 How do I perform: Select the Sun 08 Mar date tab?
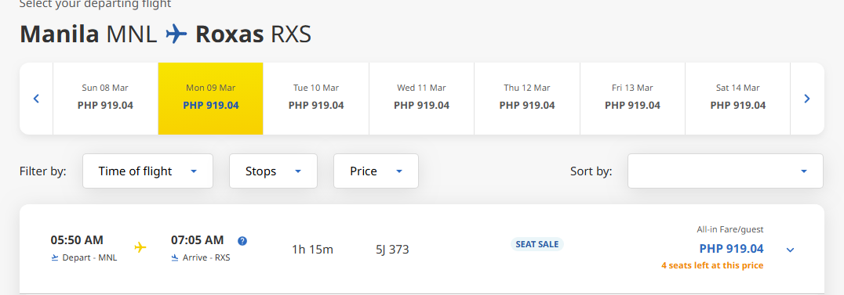(x=105, y=99)
